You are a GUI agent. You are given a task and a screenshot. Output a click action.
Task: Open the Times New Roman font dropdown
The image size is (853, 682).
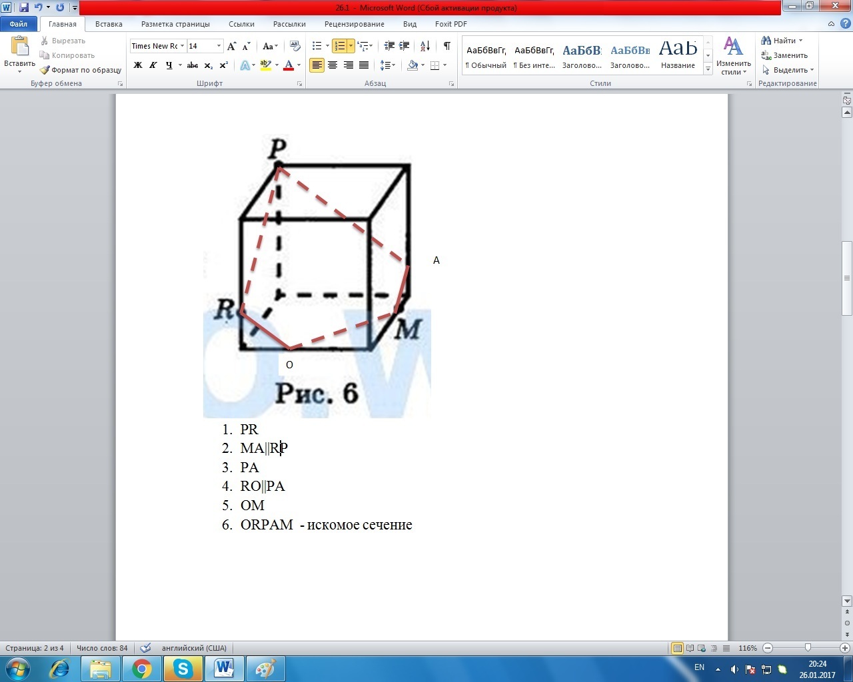coord(181,46)
